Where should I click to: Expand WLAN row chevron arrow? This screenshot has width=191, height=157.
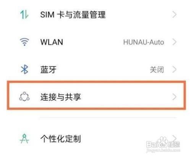tap(175, 42)
